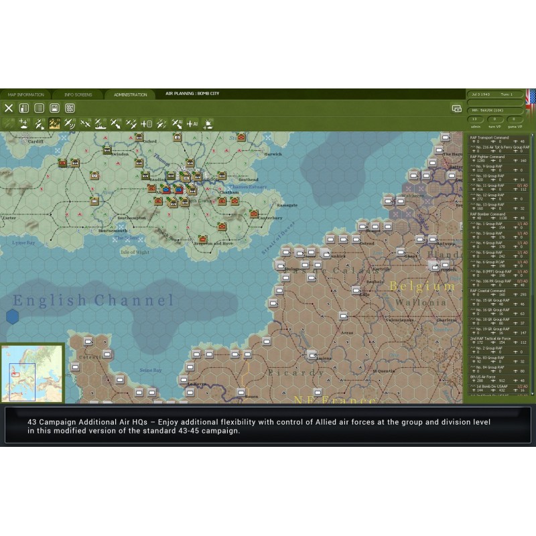Click the screen layout icon at toolbar right
The height and width of the screenshot is (536, 536).
[x=456, y=108]
